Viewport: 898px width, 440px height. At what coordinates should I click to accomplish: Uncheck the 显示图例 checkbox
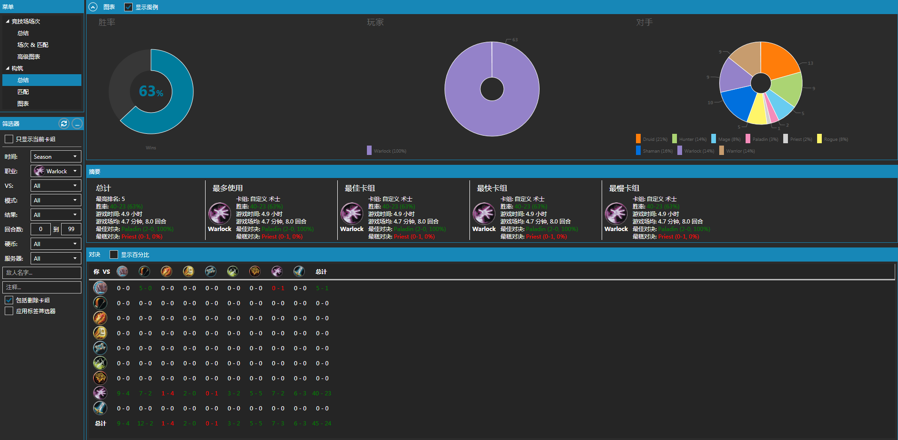[x=128, y=7]
